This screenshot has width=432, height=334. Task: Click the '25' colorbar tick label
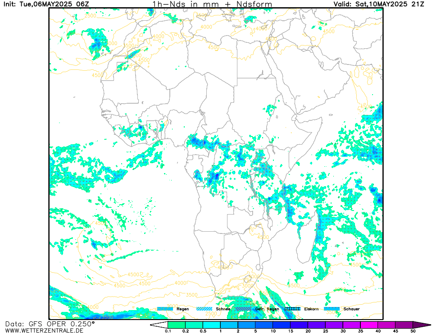click(x=325, y=331)
